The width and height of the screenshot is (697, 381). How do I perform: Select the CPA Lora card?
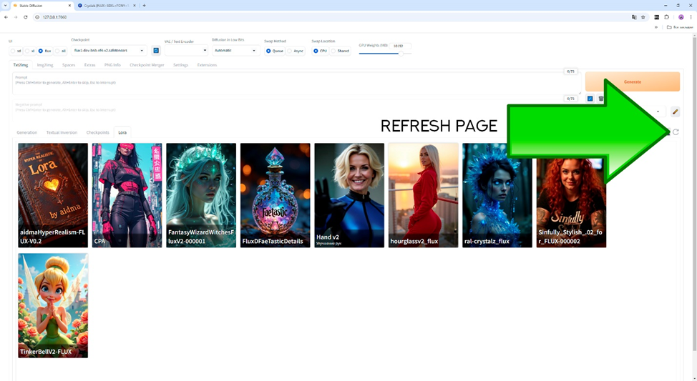[127, 195]
